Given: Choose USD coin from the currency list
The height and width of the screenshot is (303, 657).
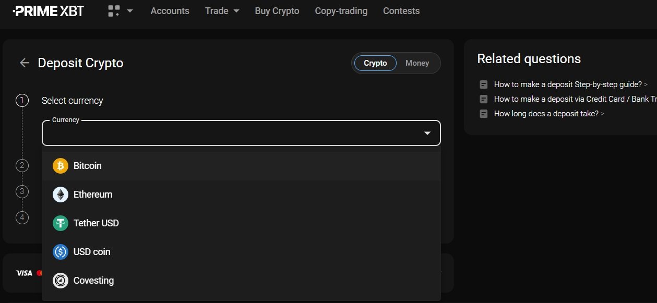Looking at the screenshot, I should 241,252.
